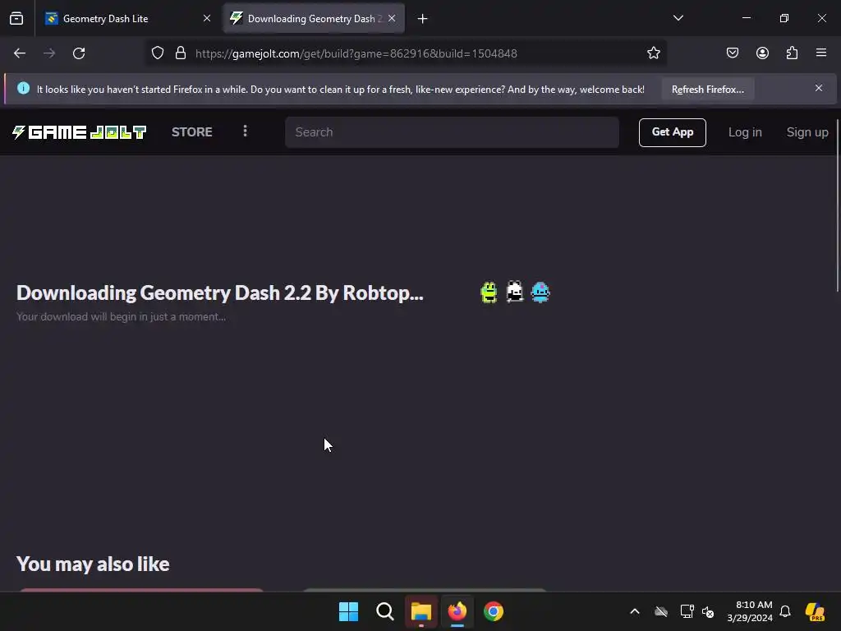Open notification center bell icon
The width and height of the screenshot is (841, 631).
tap(785, 611)
